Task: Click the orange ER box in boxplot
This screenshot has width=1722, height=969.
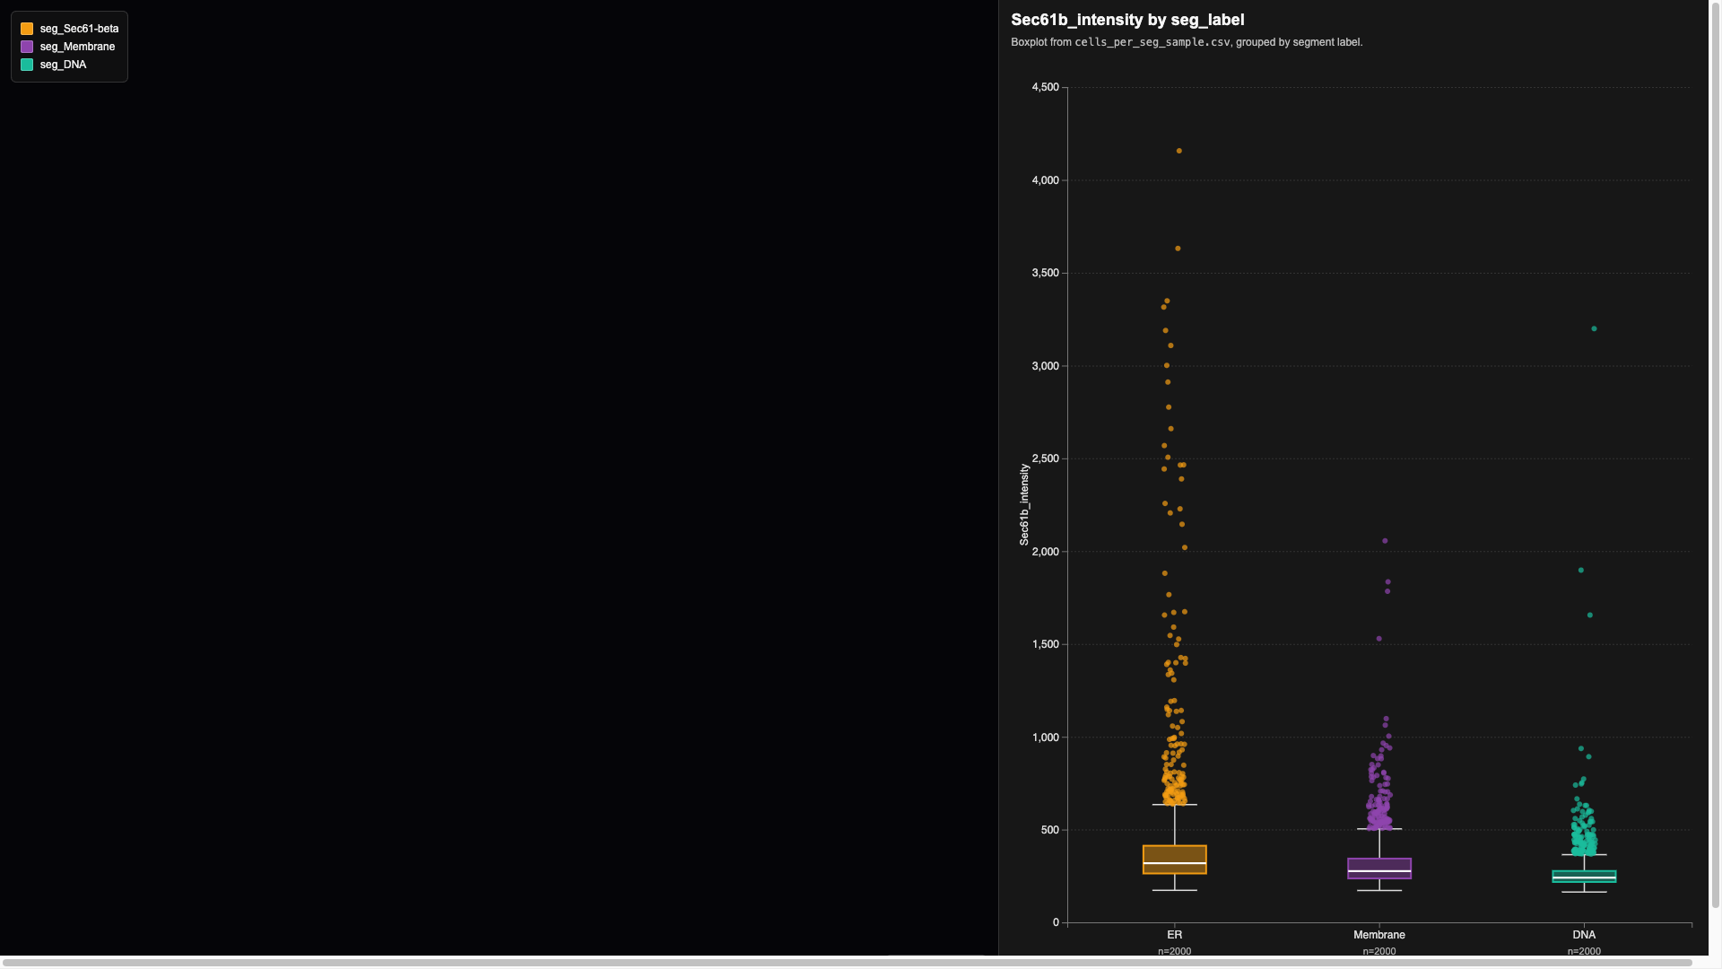Action: (1174, 860)
